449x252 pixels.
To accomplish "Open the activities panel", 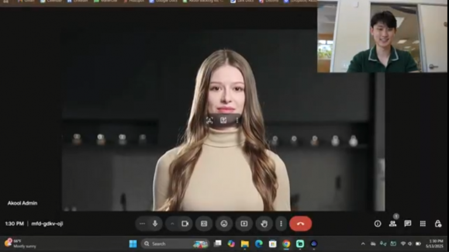I will click(x=423, y=223).
